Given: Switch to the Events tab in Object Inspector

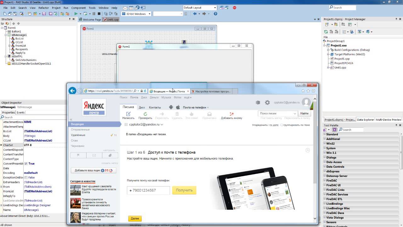Looking at the screenshot, I should pos(21,113).
